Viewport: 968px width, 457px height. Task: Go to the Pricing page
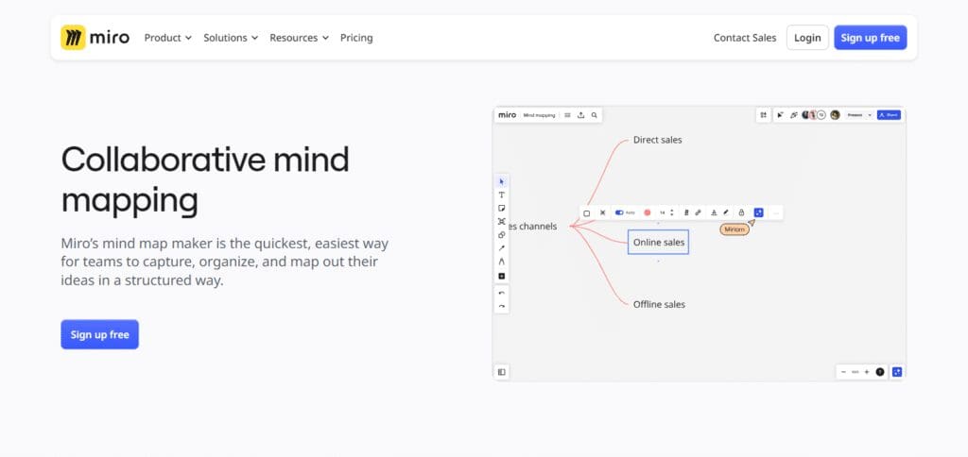coord(356,38)
